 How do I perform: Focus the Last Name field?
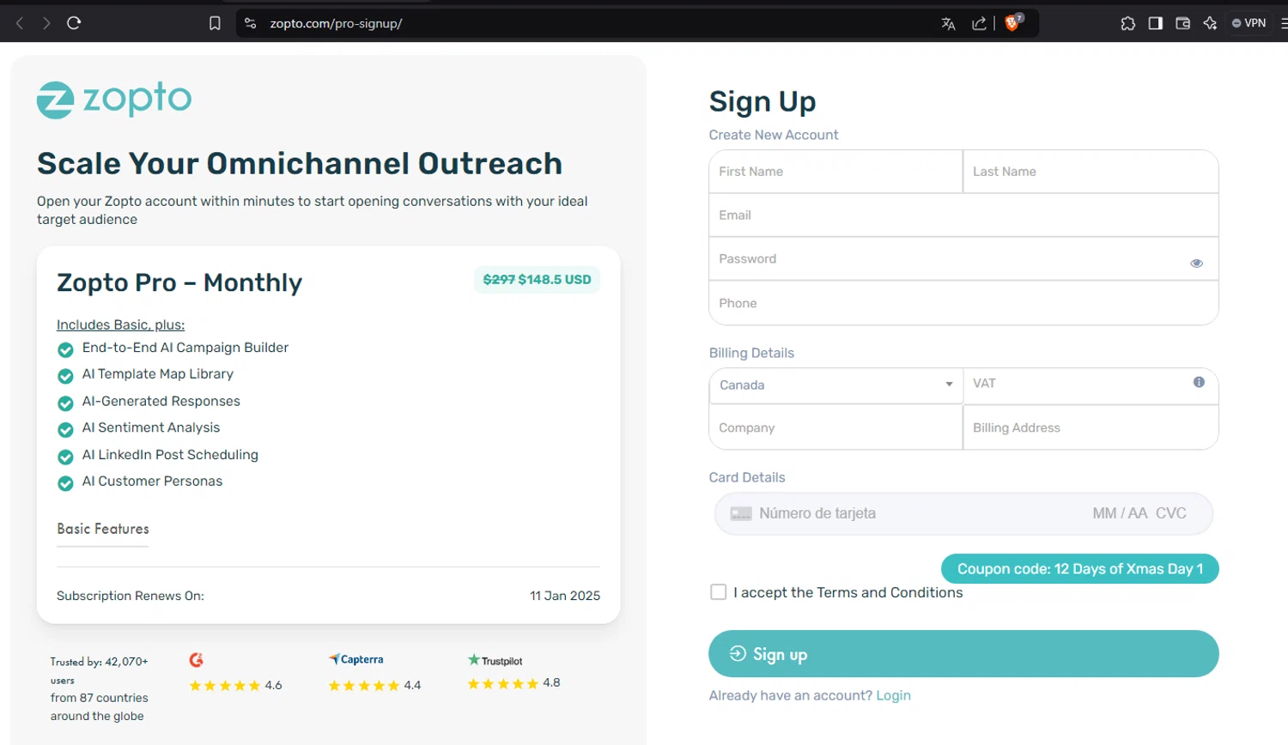[x=1091, y=172]
